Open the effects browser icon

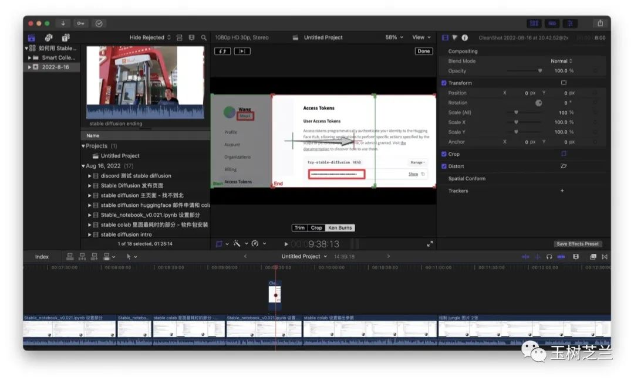click(x=593, y=257)
